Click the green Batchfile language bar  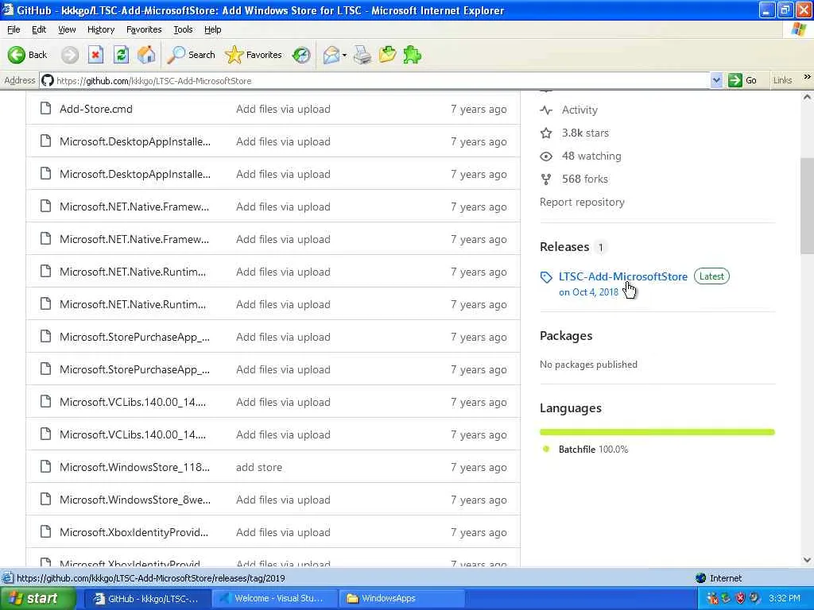tap(657, 431)
